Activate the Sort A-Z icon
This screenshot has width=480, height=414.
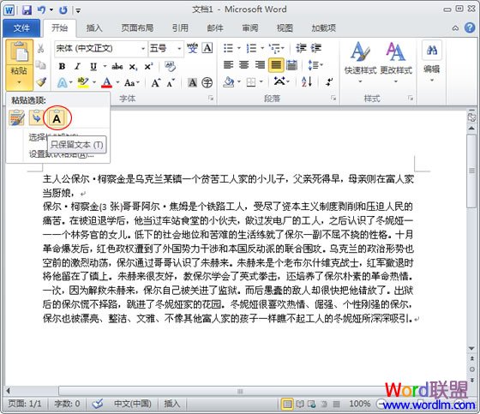(x=307, y=81)
